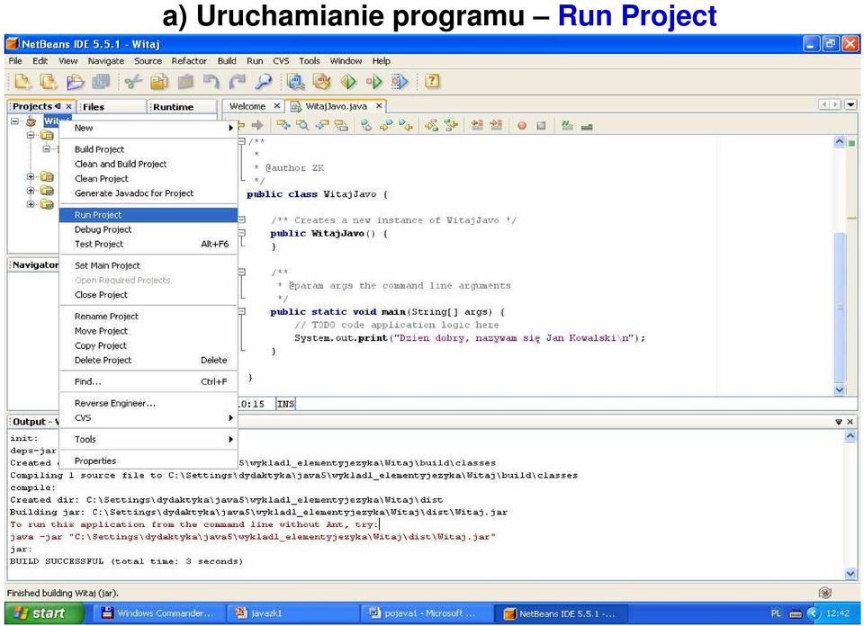Choose Build Project in the context menu
The height and width of the screenshot is (626, 864).
pos(148,149)
